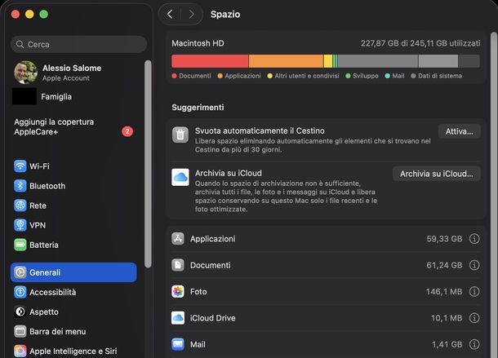This screenshot has width=498, height=358.
Task: Click the Macintosh HD label
Action: point(198,43)
